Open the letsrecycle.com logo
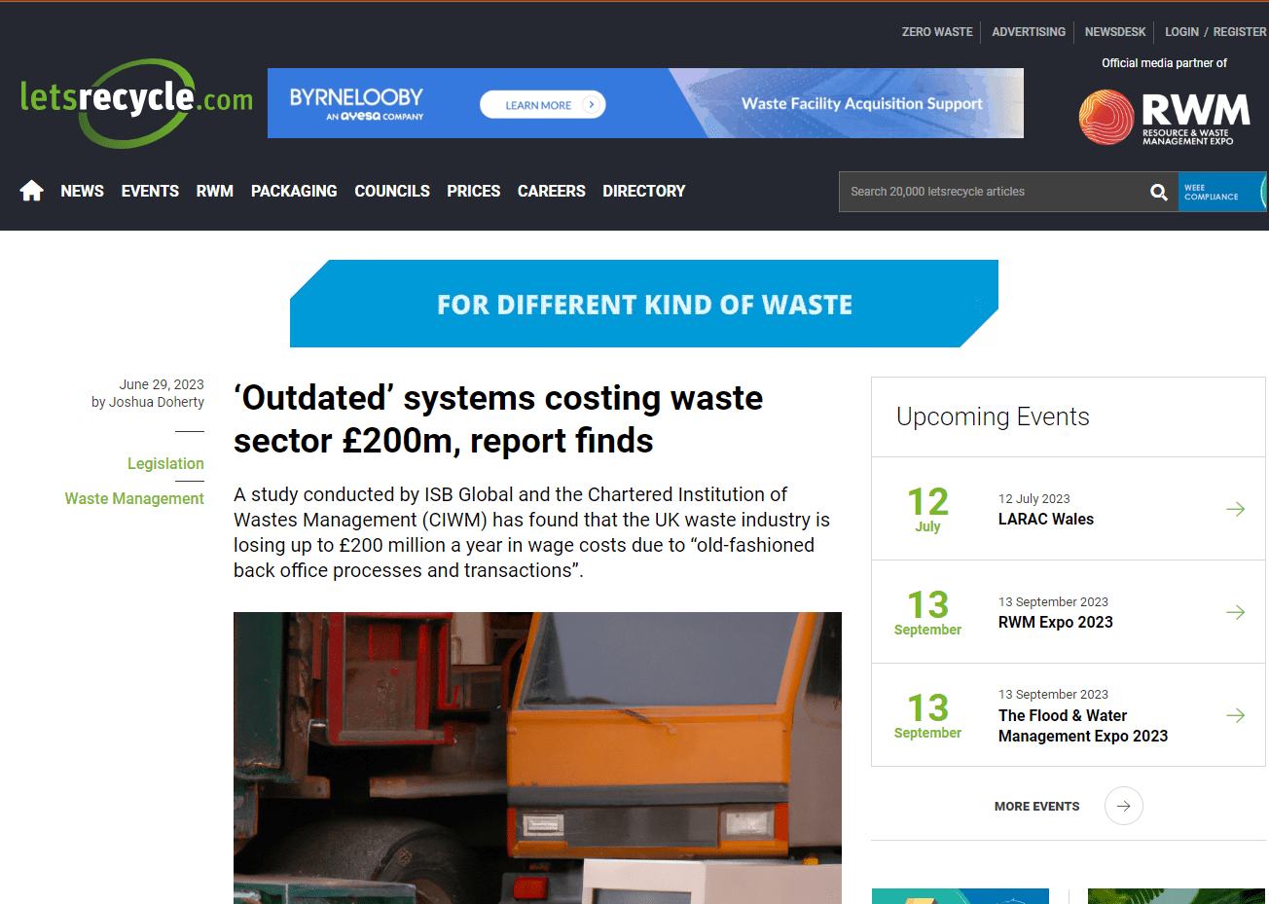1269x904 pixels. (x=136, y=102)
